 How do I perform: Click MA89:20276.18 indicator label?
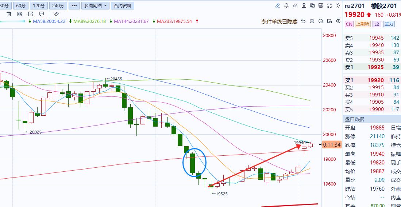[89, 21]
